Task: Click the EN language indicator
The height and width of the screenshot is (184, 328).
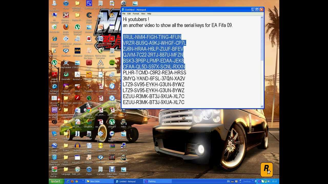Action: pos(228,181)
